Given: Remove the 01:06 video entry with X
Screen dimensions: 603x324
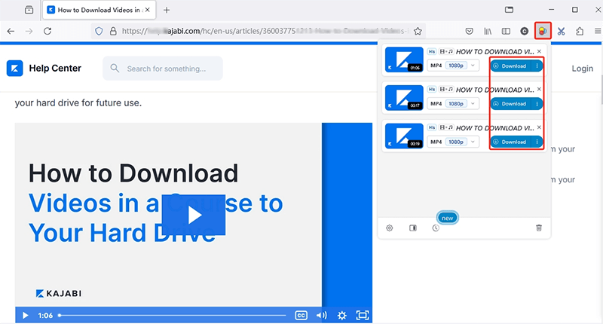Looking at the screenshot, I should 539,51.
